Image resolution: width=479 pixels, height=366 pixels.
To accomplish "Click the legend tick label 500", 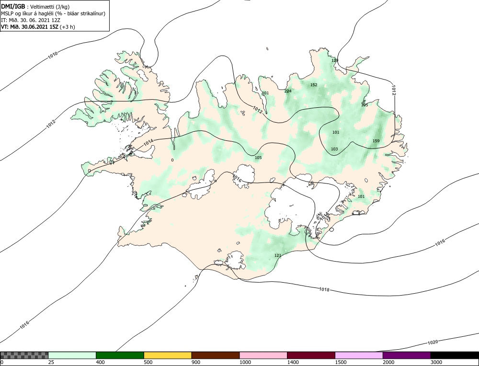I will click(148, 362).
